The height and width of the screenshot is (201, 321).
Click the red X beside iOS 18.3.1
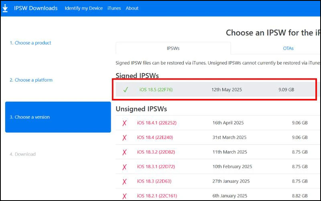coord(124,166)
